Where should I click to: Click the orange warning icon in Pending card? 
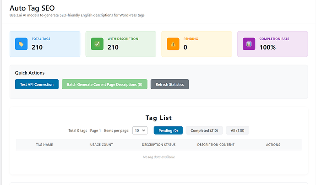pyautogui.click(x=173, y=44)
